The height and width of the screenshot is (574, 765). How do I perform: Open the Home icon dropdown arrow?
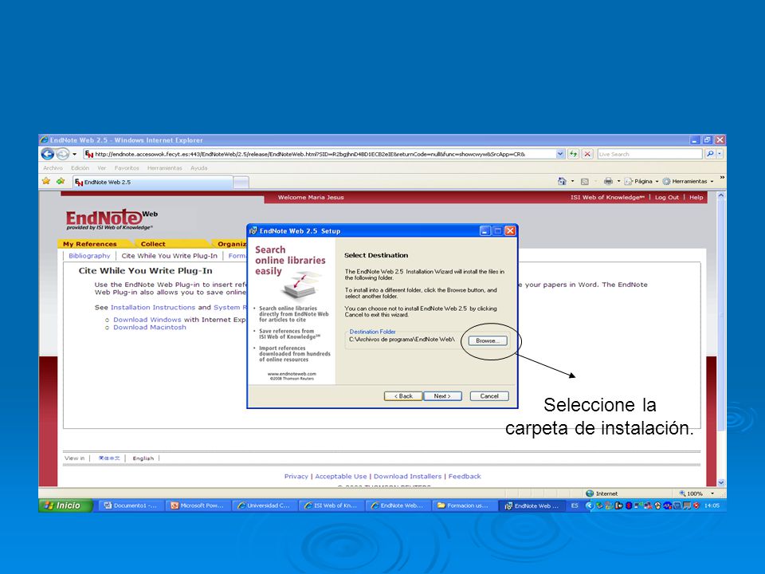pyautogui.click(x=573, y=182)
